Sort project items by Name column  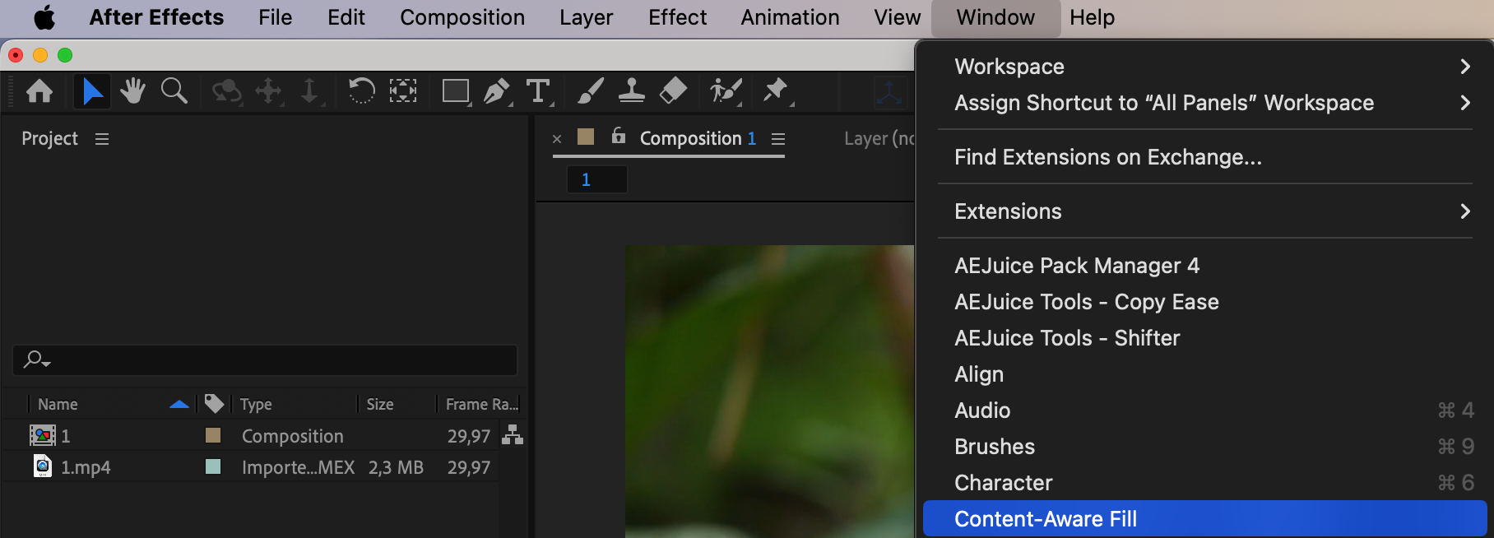[58, 404]
